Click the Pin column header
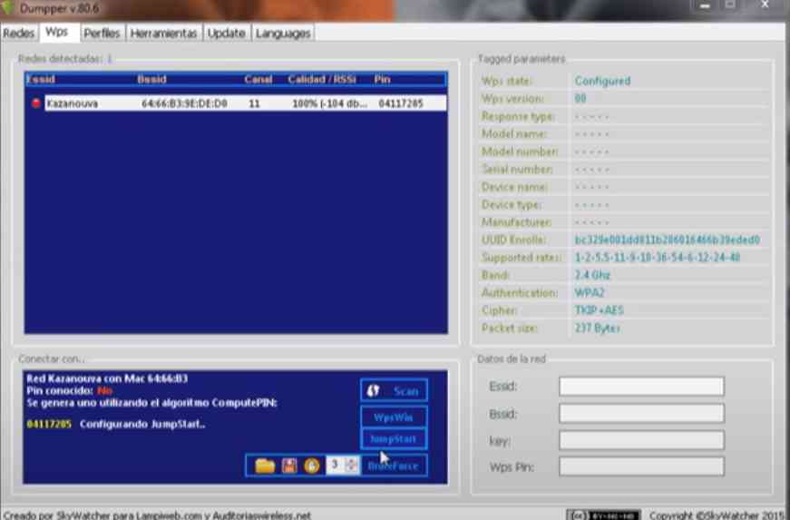The width and height of the screenshot is (790, 520). tap(383, 79)
